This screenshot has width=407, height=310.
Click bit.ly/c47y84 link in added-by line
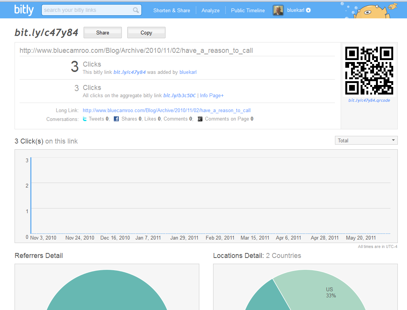[130, 72]
